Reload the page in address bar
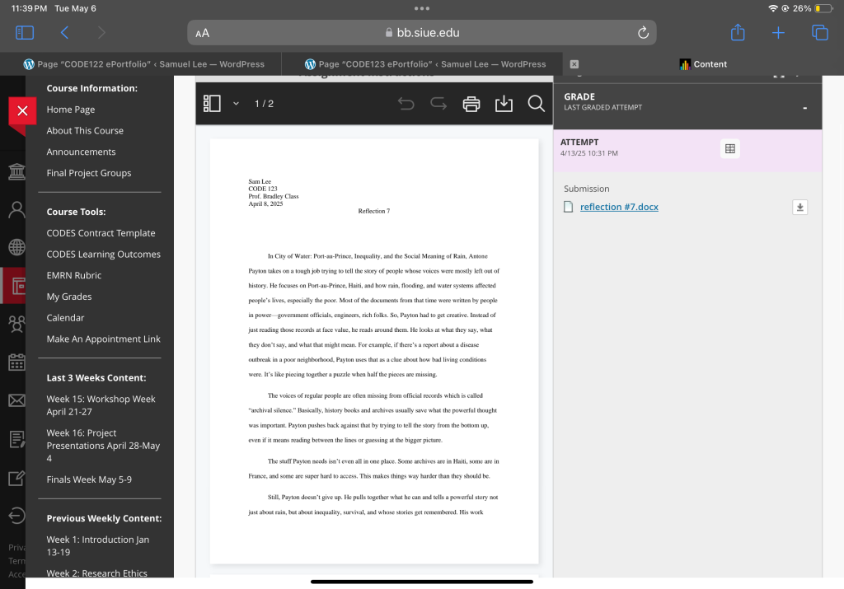 coord(643,33)
